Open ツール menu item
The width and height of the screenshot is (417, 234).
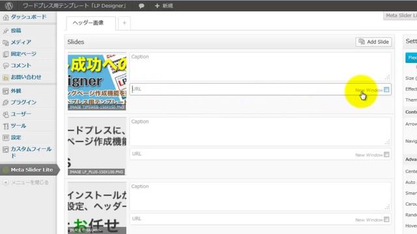click(18, 125)
